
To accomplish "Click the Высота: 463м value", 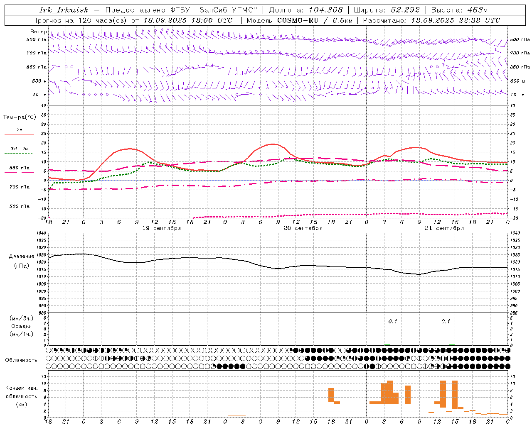I will click(x=459, y=10).
